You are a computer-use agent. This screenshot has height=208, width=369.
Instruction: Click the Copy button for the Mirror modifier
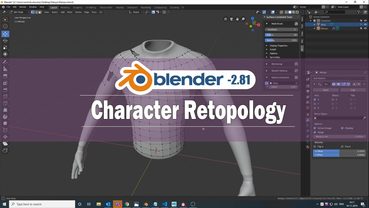353,90
